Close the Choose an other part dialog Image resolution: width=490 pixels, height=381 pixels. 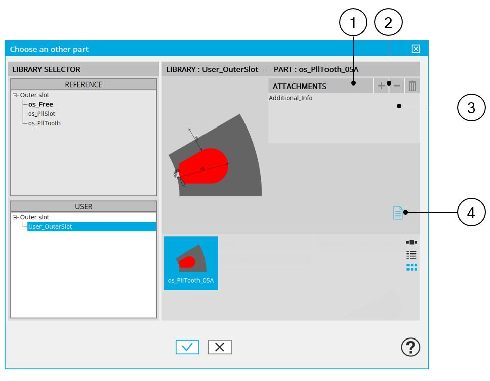(416, 49)
